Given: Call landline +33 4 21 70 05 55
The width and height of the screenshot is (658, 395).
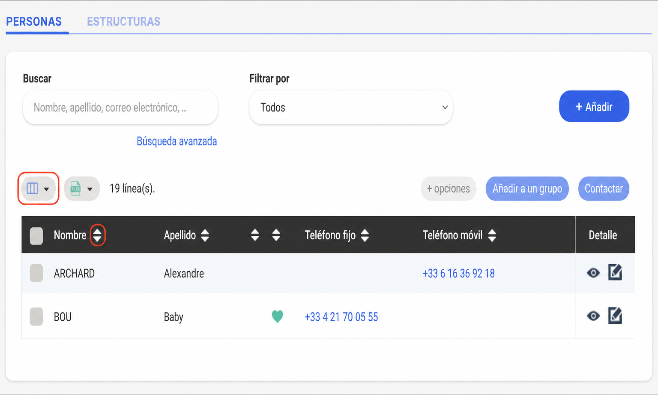Looking at the screenshot, I should pos(341,317).
